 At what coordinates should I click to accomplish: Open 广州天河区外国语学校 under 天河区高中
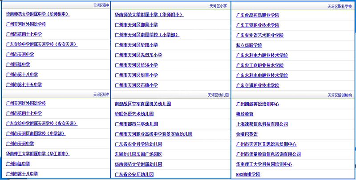[26, 24]
